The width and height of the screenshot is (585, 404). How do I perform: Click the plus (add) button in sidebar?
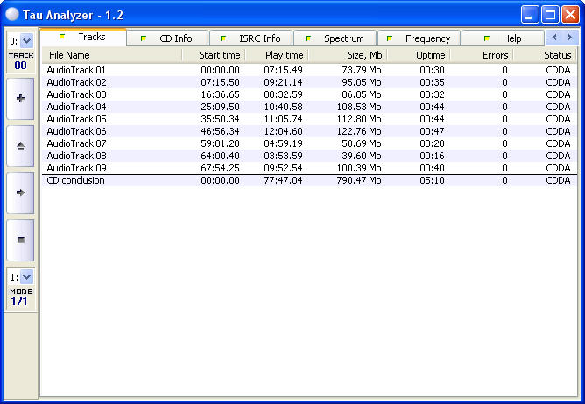[20, 99]
